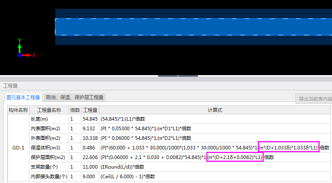Image resolution: width=332 pixels, height=183 pixels.
Task: Select the 外表面积(m2) row name
Action: (x=45, y=138)
